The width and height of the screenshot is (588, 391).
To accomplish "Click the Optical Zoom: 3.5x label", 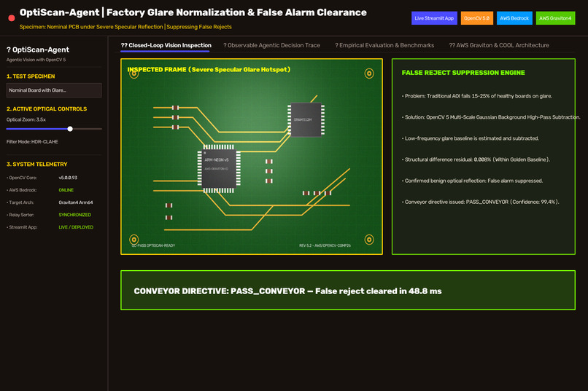I will [26, 119].
